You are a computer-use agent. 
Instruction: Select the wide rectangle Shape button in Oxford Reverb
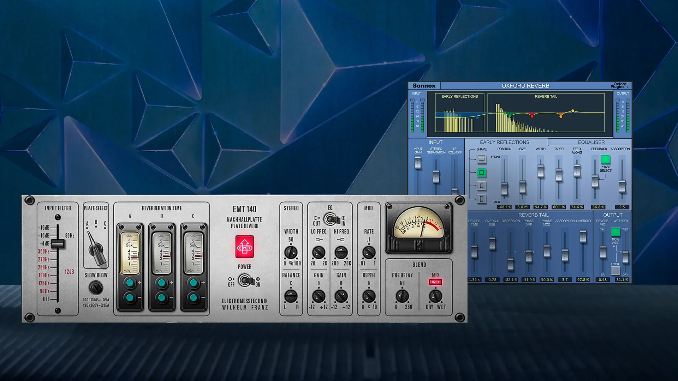[x=482, y=159]
